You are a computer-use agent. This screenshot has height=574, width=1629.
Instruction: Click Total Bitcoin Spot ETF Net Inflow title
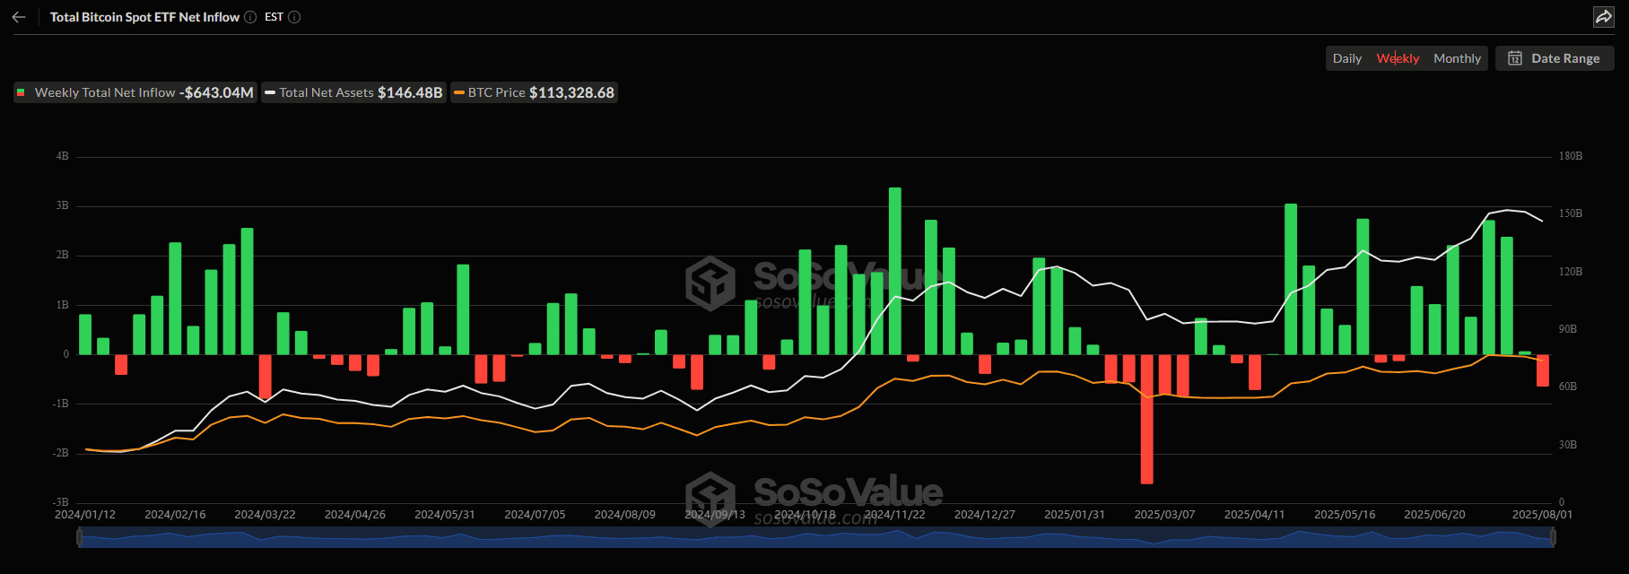(144, 17)
